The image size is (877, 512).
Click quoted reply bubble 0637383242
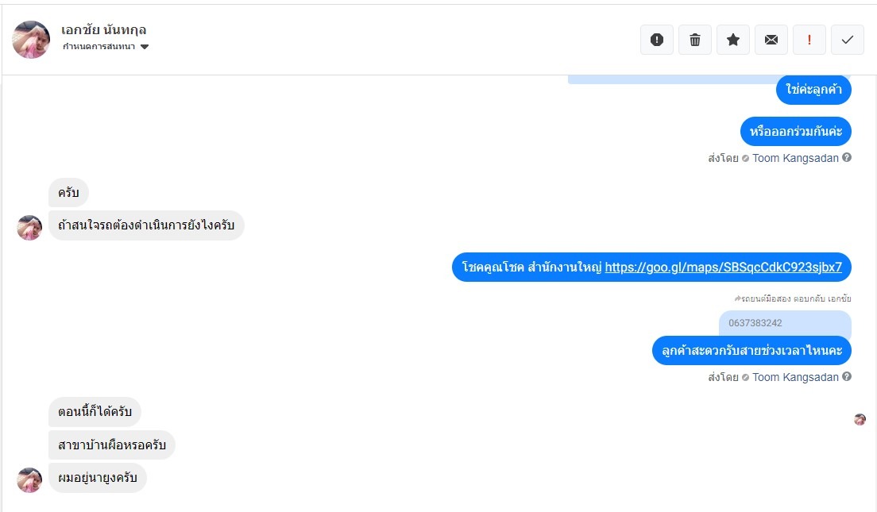(784, 323)
